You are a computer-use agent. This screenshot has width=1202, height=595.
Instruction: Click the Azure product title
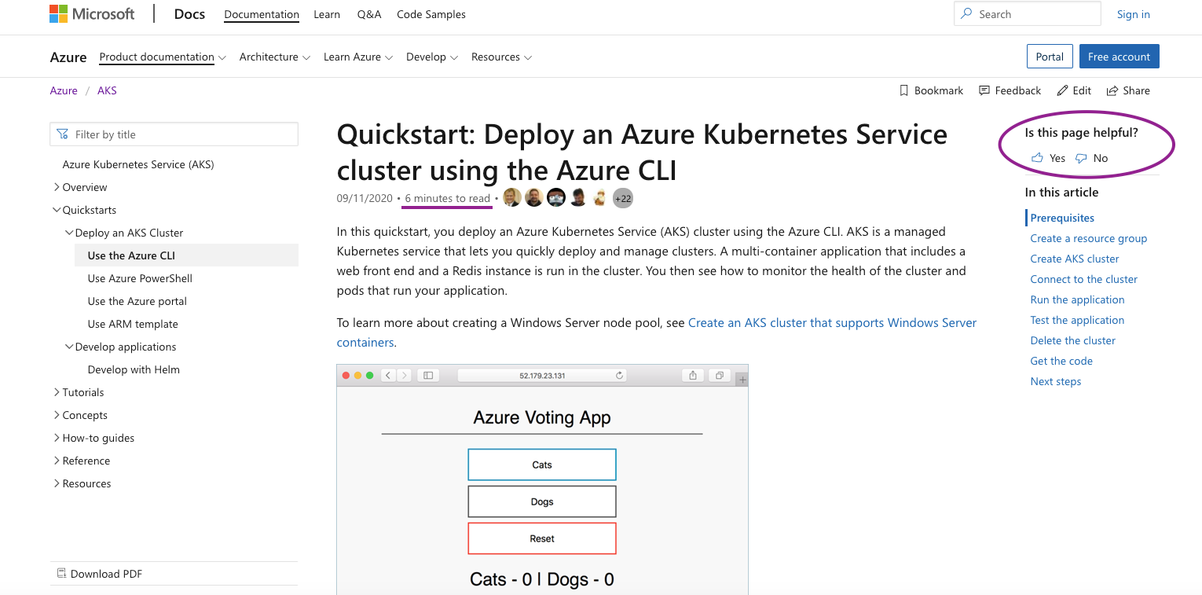point(68,57)
